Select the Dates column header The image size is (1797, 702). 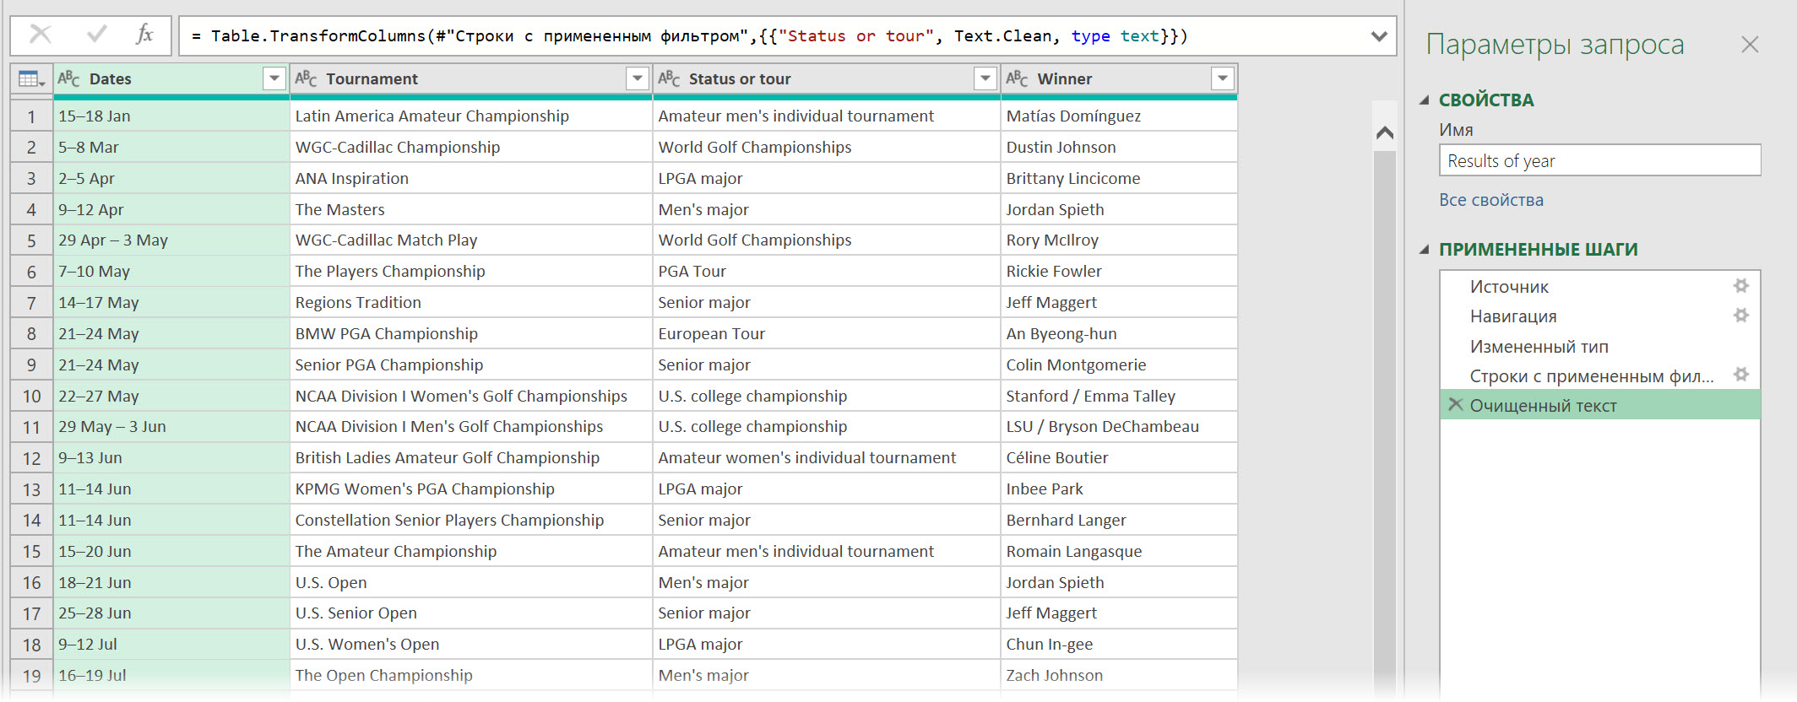[x=171, y=78]
